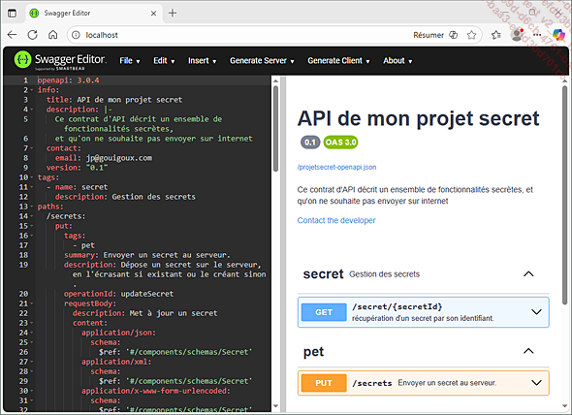This screenshot has width=572, height=415.
Task: Go to the browser home icon
Action: [53, 35]
